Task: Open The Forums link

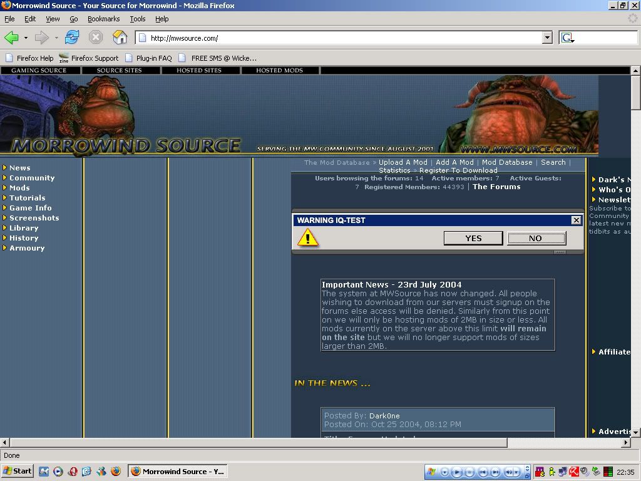Action: pyautogui.click(x=496, y=187)
